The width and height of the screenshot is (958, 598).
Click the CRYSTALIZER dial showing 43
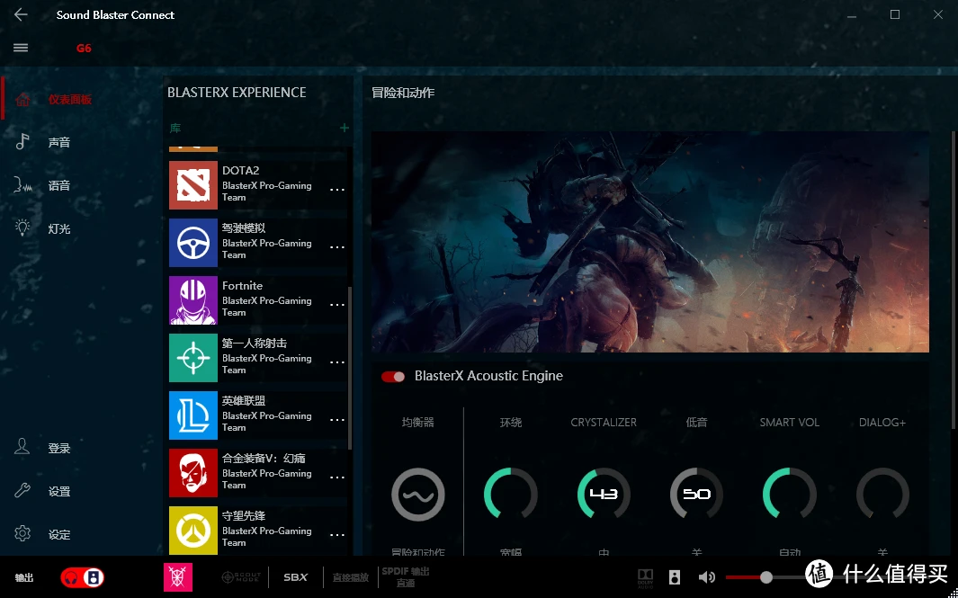(x=604, y=495)
